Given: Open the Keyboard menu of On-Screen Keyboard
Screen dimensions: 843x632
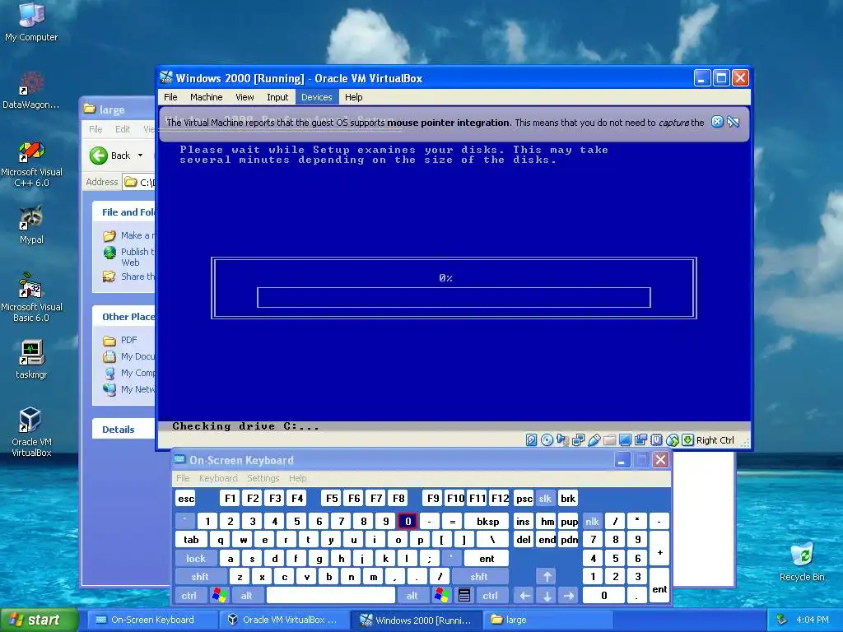Looking at the screenshot, I should 218,478.
